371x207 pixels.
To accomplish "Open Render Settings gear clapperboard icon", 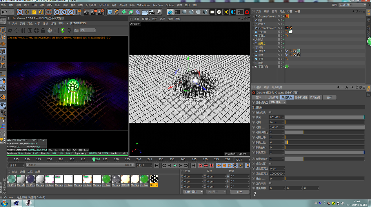I will [x=101, y=12].
